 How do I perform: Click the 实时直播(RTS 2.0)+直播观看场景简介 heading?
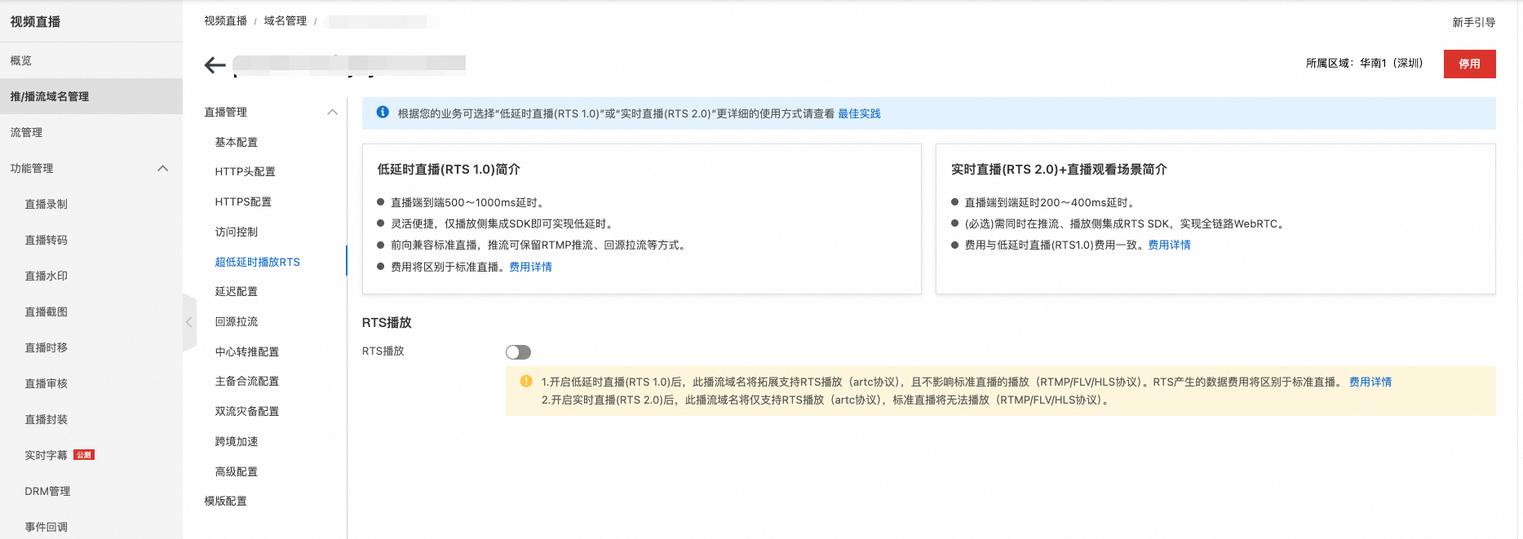[1059, 169]
